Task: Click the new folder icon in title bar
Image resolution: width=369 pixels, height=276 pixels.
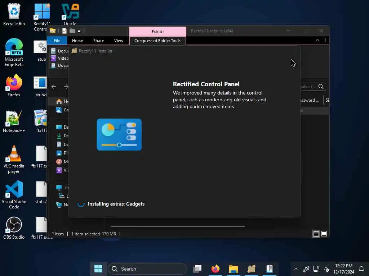Action: point(72,31)
